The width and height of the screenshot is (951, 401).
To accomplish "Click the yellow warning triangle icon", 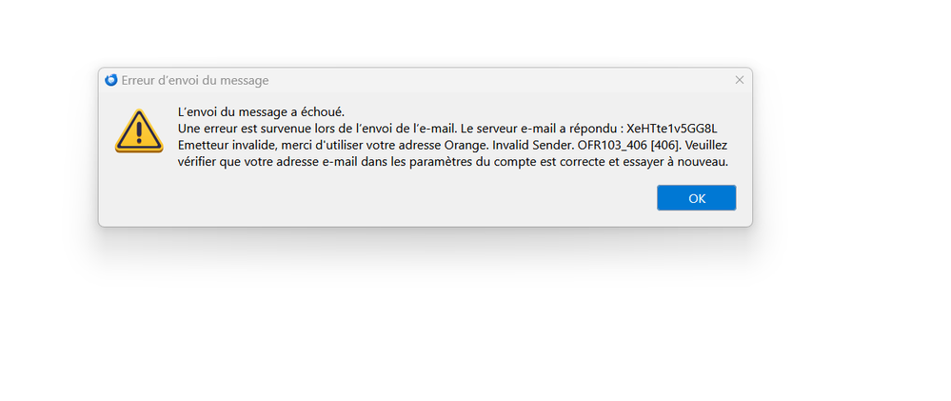I will [139, 131].
